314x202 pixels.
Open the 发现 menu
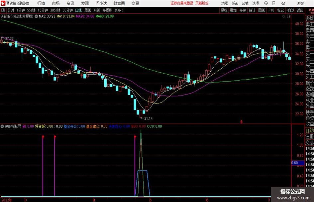[x=85, y=3]
